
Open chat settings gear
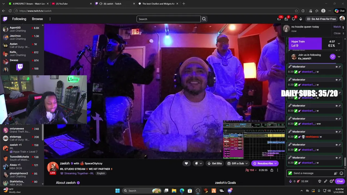(x=331, y=181)
